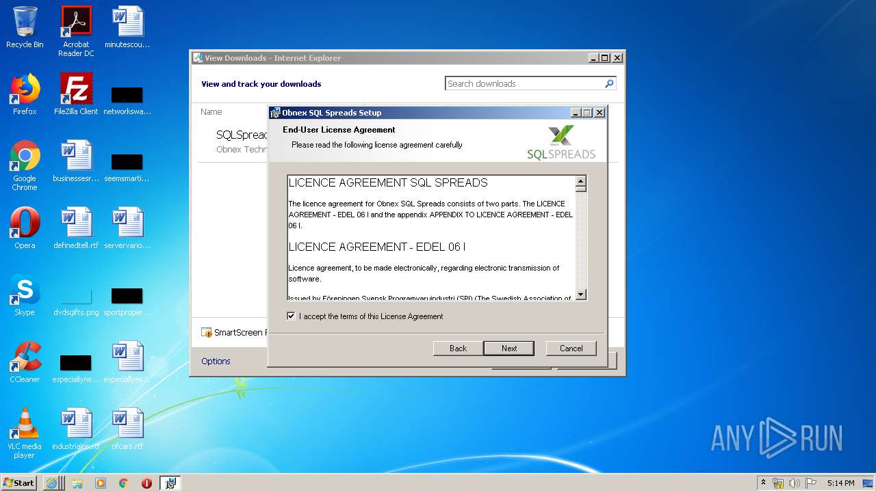The image size is (876, 492).
Task: Launch VLC media player desktop shortcut
Action: click(25, 433)
